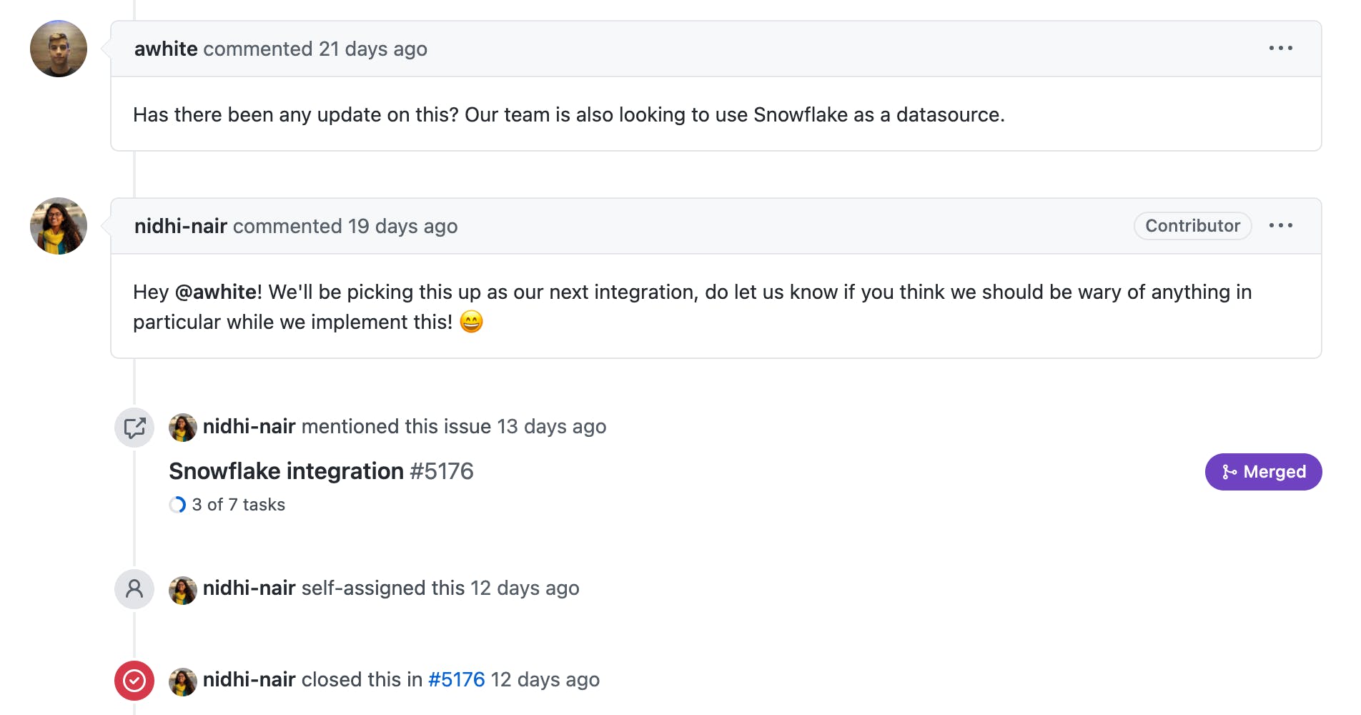This screenshot has height=715, width=1361.
Task: Open options menu on nidhi-nair's comment
Action: point(1280,226)
